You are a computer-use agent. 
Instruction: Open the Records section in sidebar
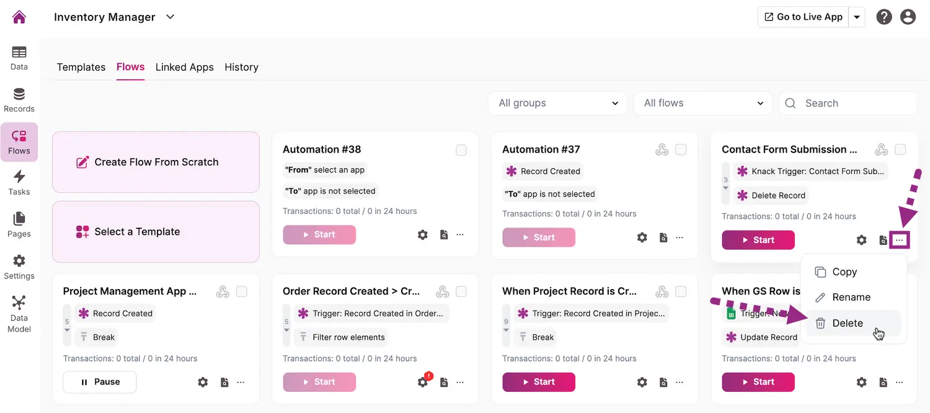(19, 100)
